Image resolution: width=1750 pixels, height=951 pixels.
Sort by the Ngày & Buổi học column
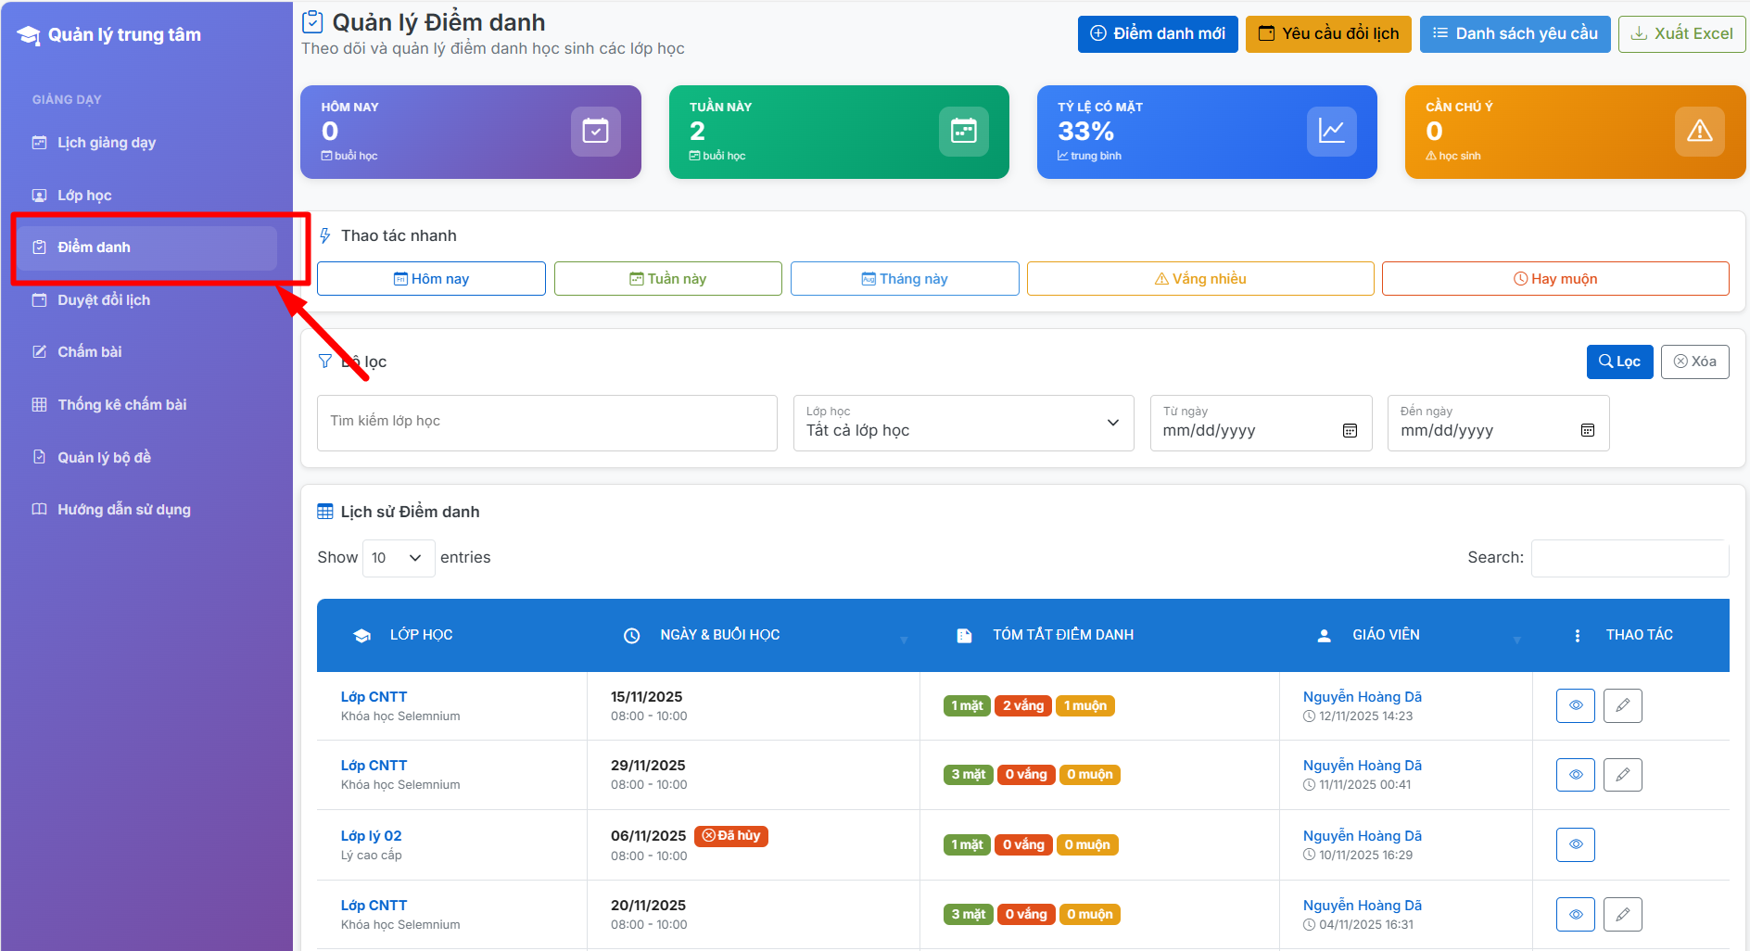click(719, 635)
